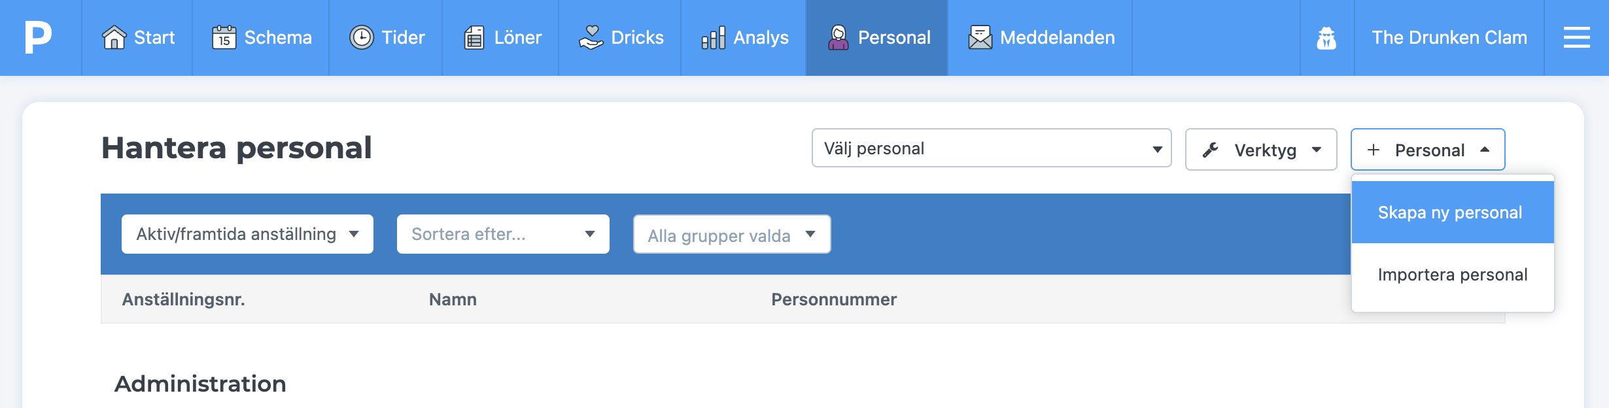Open the Schema calendar icon
Screen dimensions: 1609x408
[224, 37]
